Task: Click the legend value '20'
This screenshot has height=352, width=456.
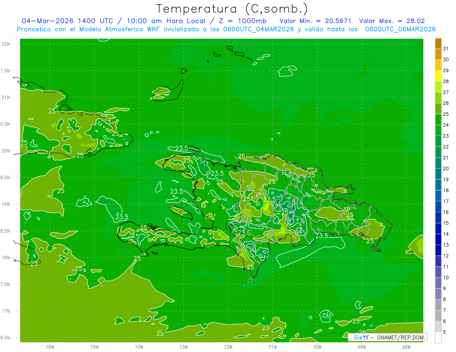Action: point(446,169)
